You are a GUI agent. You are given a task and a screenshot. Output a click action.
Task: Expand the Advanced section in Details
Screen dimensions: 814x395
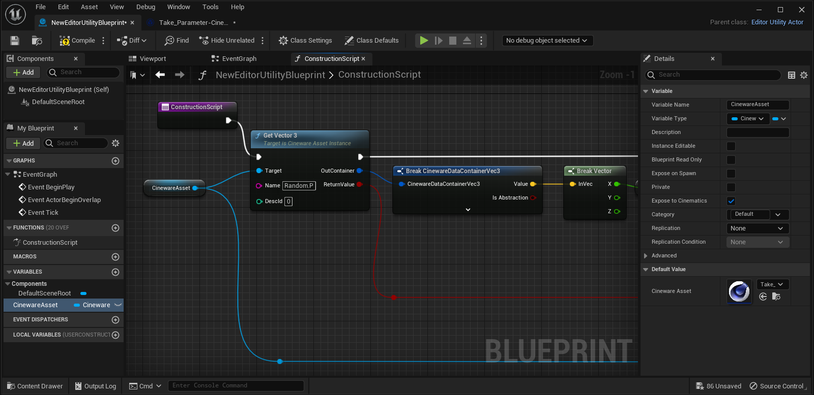[646, 256]
